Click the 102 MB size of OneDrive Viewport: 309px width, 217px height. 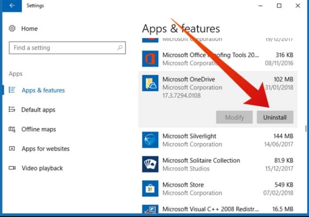click(x=283, y=79)
